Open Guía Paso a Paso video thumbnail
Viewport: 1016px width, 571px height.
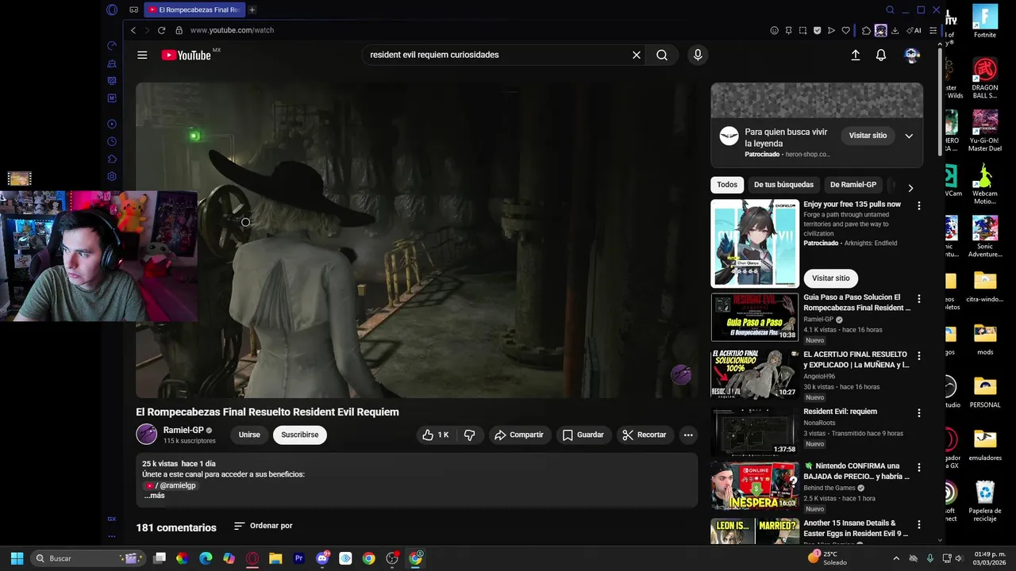(x=754, y=318)
